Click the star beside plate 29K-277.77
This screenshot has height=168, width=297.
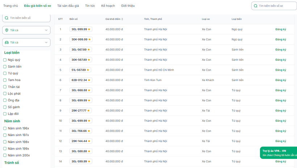[88, 110]
